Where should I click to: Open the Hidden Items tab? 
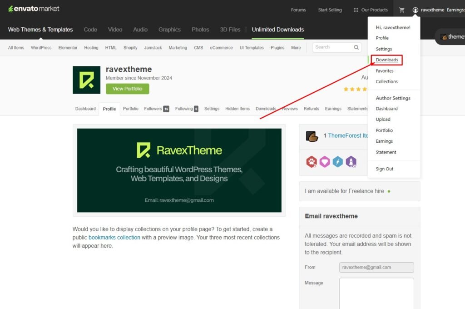tap(237, 109)
